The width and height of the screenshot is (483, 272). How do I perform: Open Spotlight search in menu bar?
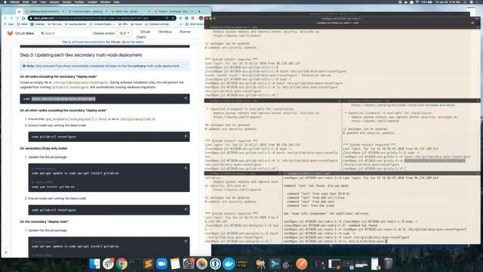tap(465, 2)
